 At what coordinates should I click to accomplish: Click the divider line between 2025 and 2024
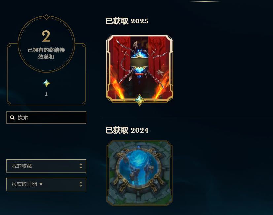tap(188, 118)
